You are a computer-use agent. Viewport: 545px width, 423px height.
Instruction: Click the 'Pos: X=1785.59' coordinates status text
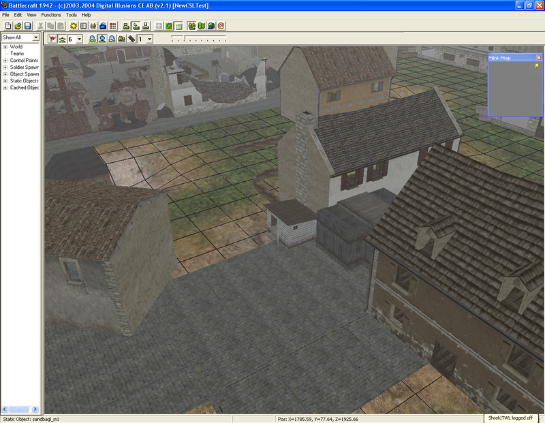click(318, 419)
